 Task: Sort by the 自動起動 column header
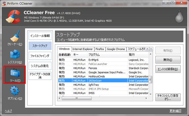(65, 55)
